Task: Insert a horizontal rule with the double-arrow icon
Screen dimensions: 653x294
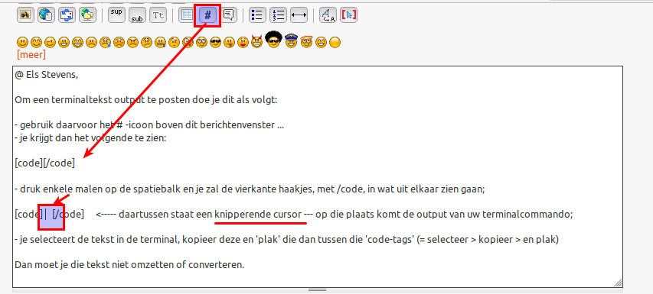Action: click(x=299, y=15)
